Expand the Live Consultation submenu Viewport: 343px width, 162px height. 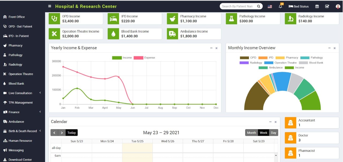(x=40, y=93)
